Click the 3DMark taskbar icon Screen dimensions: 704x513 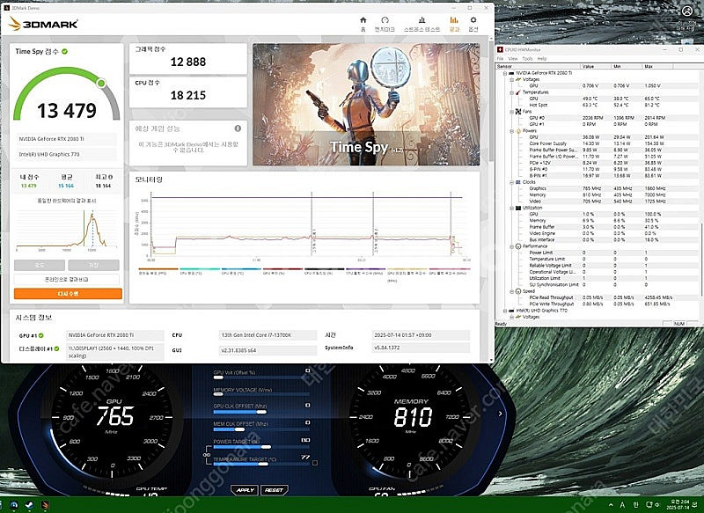[x=46, y=505]
